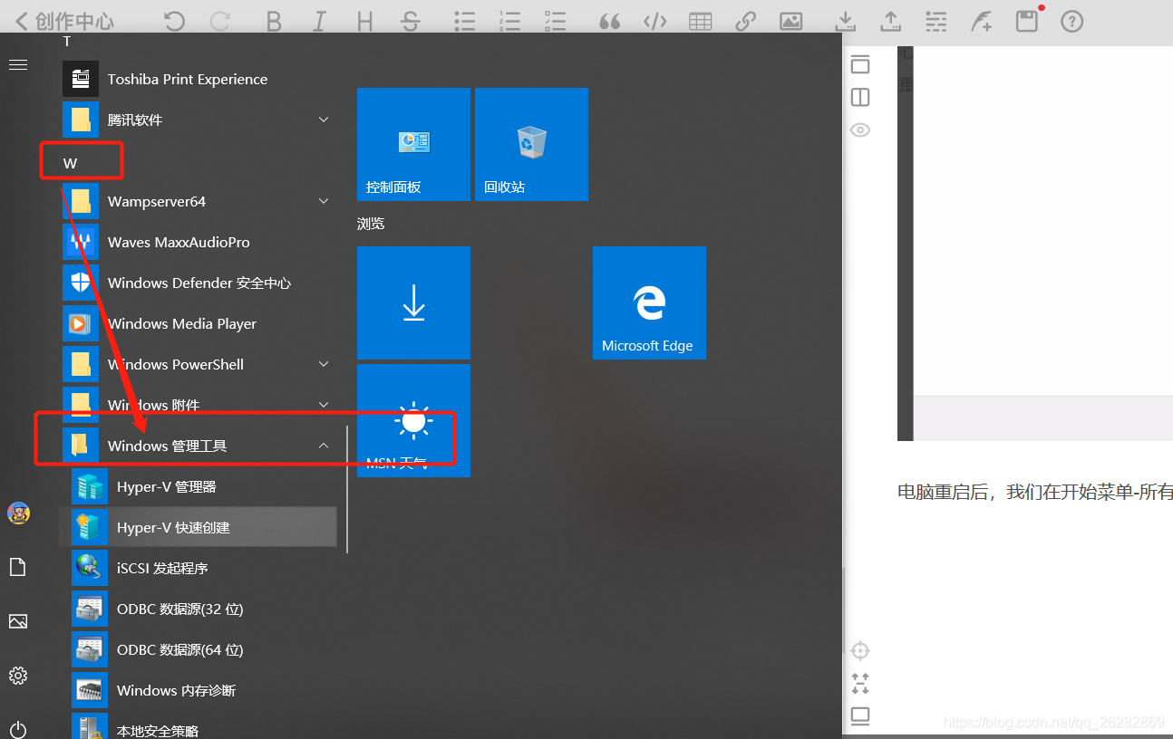Open ODBC 数据源(64 位)
Image resolution: width=1173 pixels, height=739 pixels.
199,649
